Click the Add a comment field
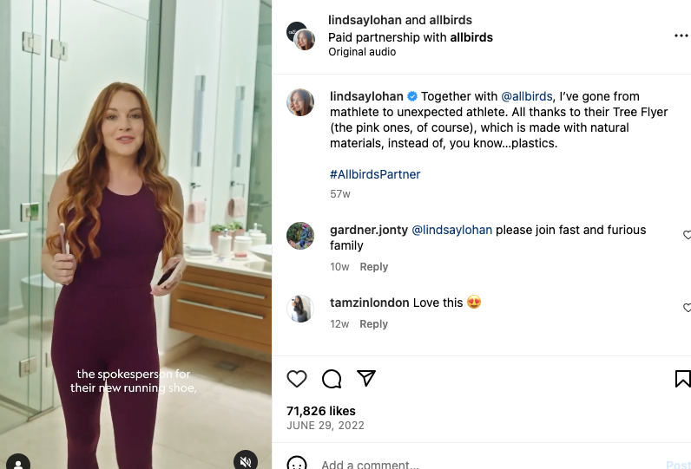 [x=469, y=464]
